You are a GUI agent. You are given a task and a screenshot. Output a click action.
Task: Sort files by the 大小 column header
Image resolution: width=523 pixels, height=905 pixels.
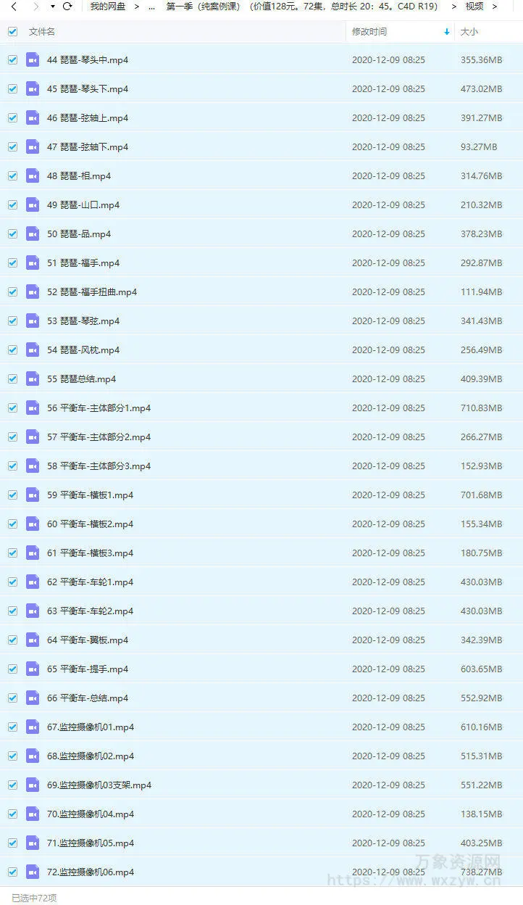(469, 32)
